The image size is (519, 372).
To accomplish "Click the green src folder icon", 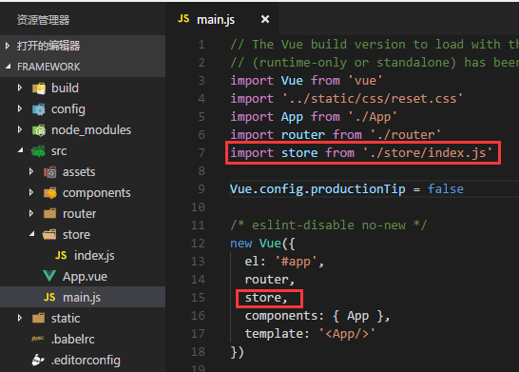I will tap(38, 151).
